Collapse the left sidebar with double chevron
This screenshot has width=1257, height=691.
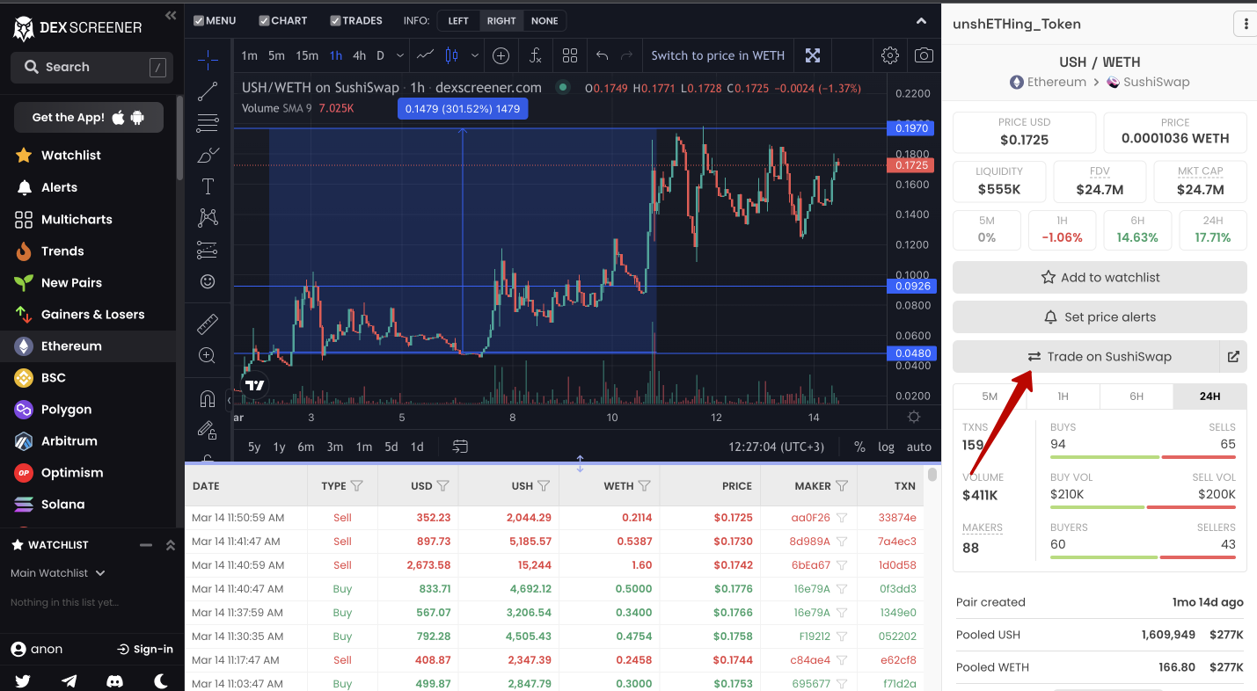point(171,16)
